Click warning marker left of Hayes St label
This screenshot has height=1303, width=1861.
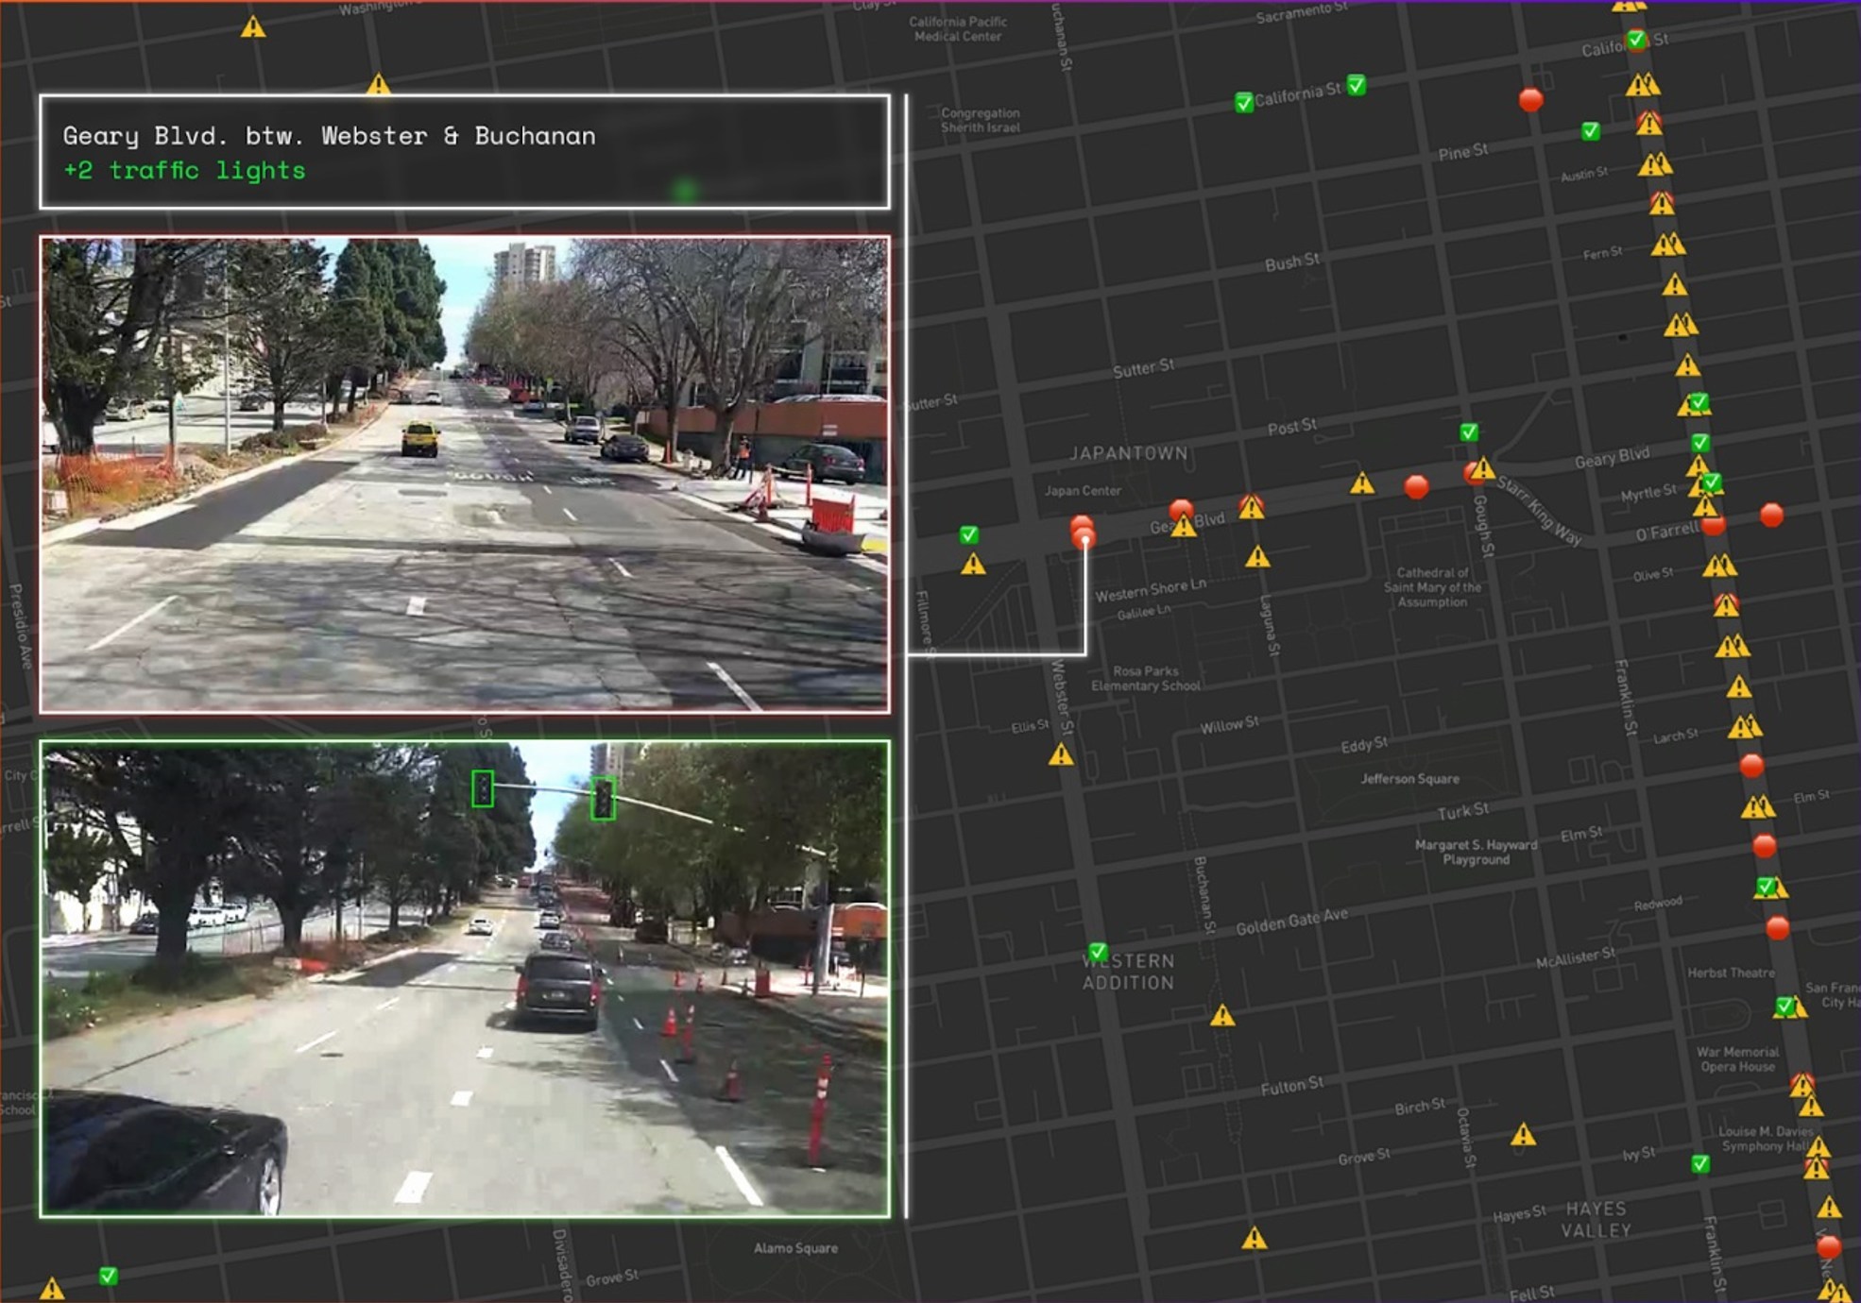tap(1254, 1238)
